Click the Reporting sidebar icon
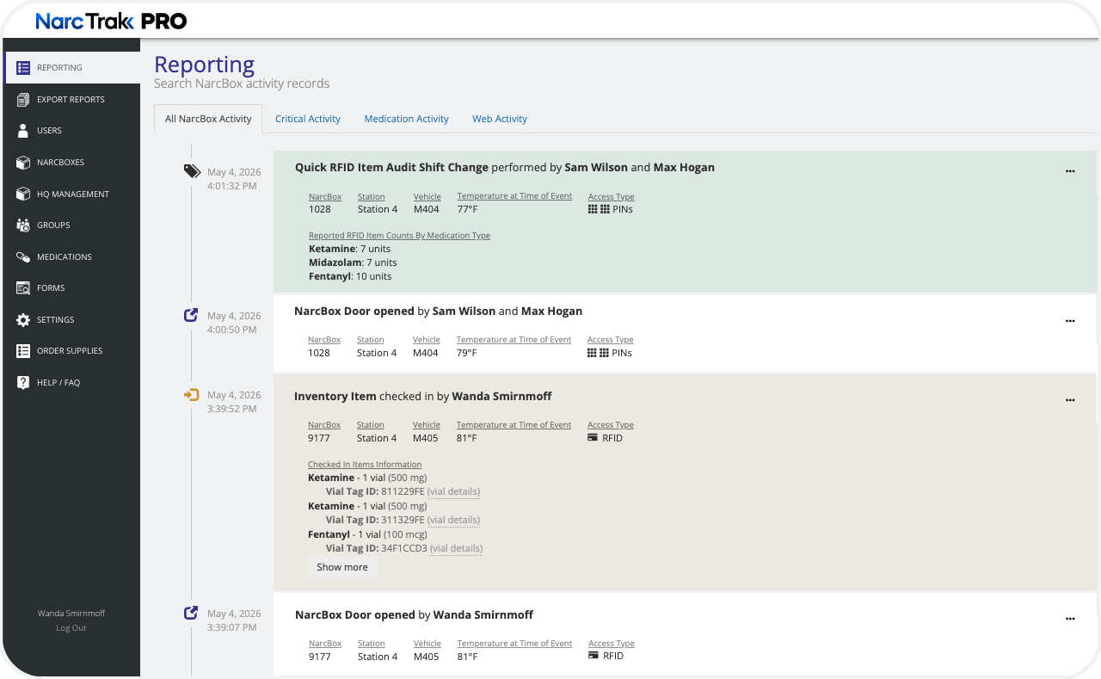 [23, 67]
